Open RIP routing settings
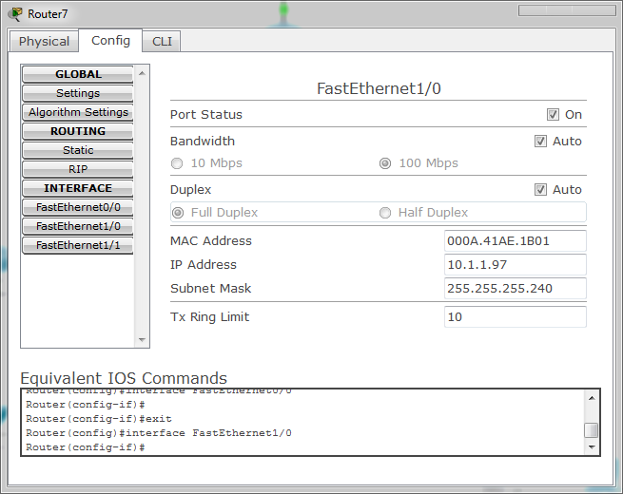623x494 pixels. [78, 169]
